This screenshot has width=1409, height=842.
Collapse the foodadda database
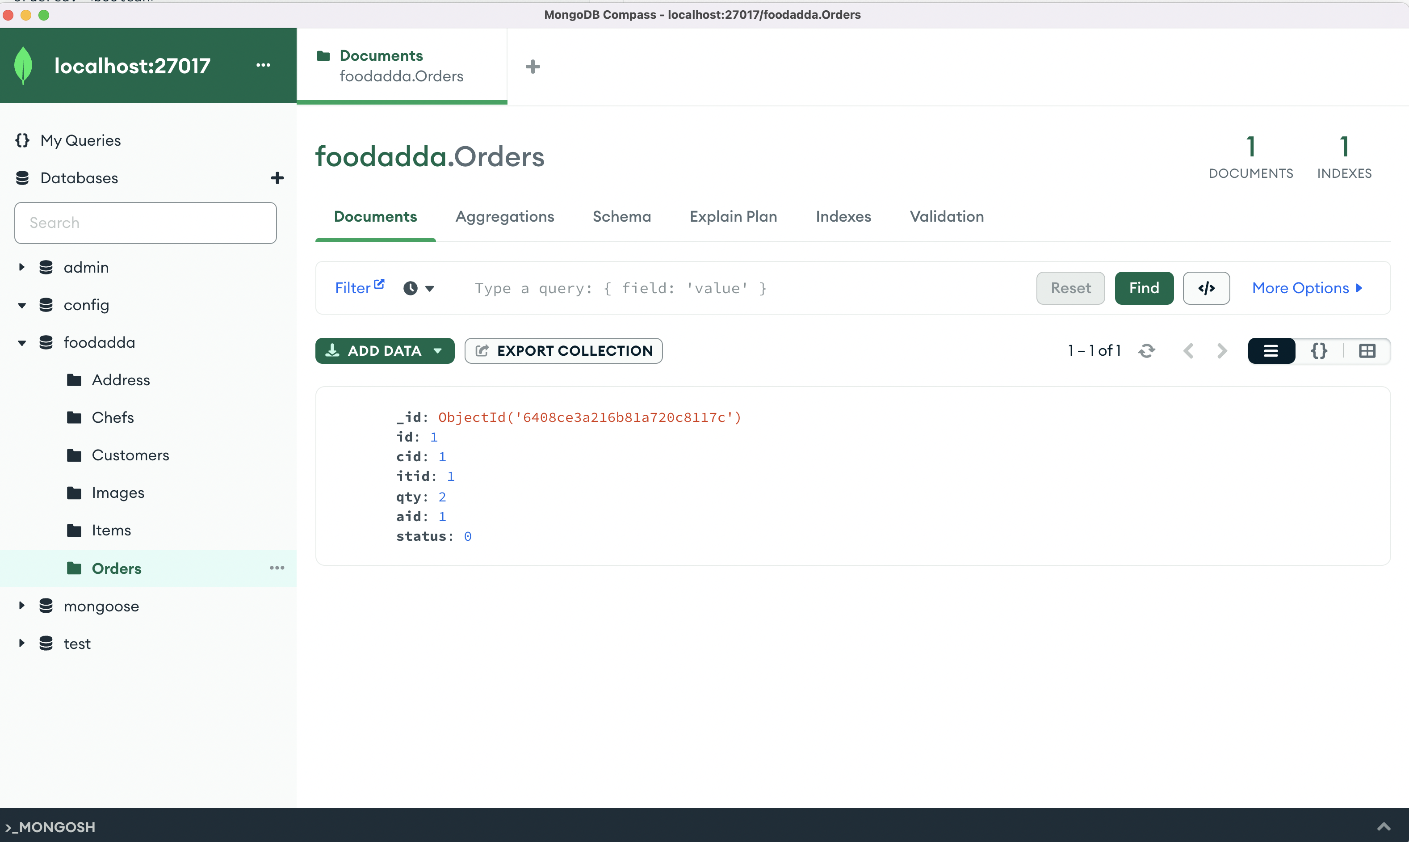(22, 343)
